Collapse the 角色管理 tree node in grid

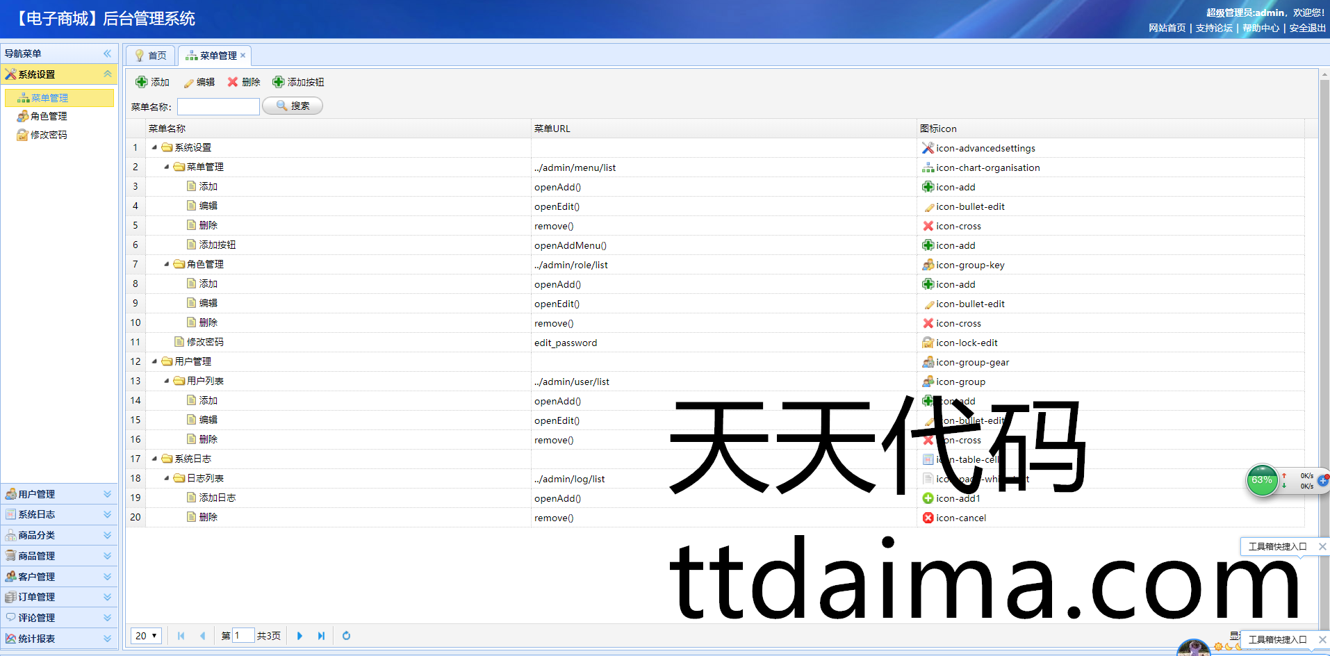(x=167, y=264)
